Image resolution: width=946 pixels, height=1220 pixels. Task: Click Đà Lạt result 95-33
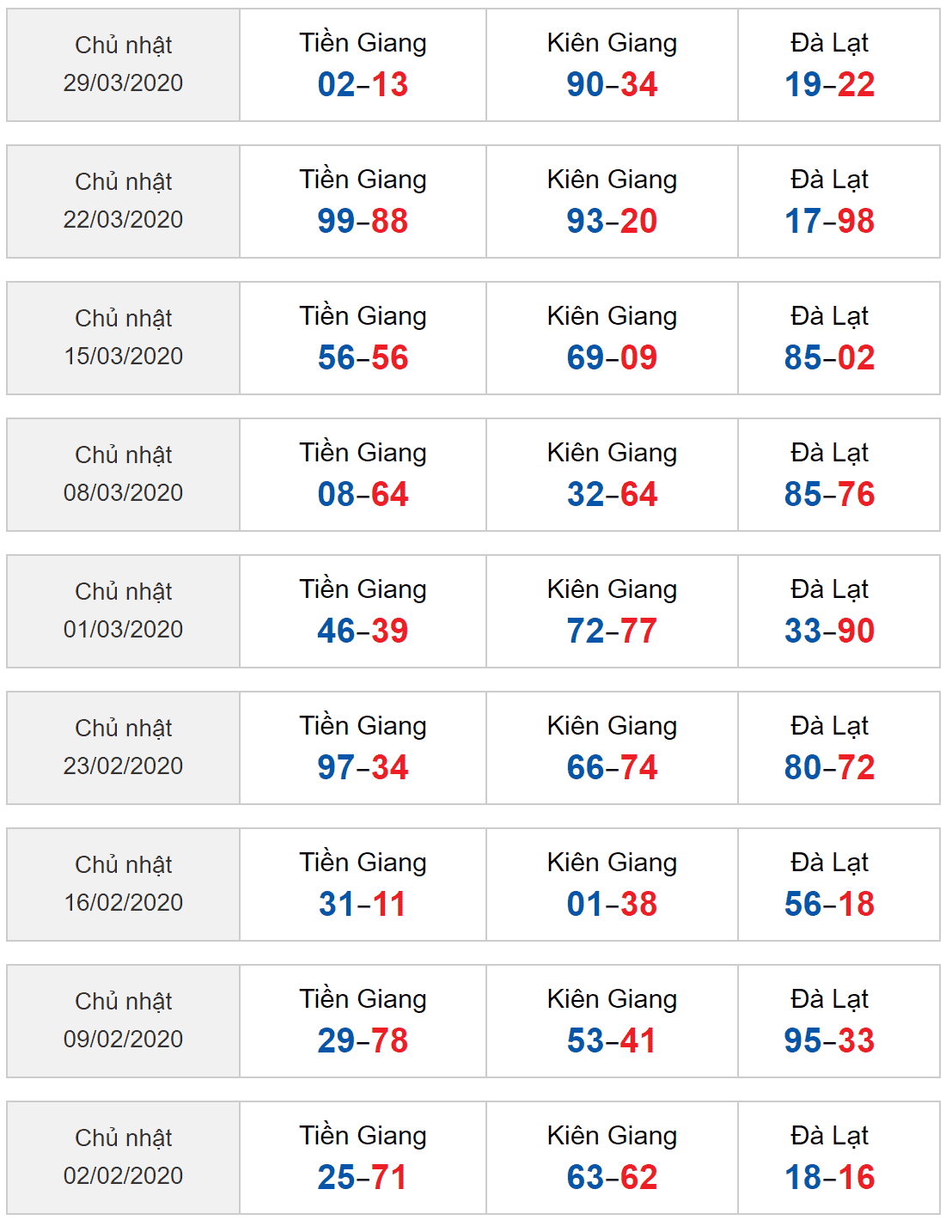(830, 1040)
